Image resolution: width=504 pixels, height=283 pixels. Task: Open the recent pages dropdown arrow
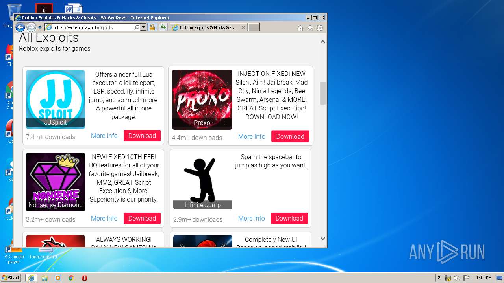coord(40,28)
